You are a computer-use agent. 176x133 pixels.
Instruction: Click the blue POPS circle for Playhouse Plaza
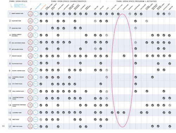(x=36, y=63)
